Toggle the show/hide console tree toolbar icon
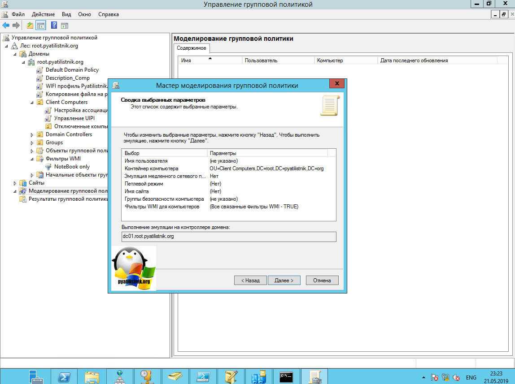Viewport: 515px width, 384px height. tap(41, 26)
